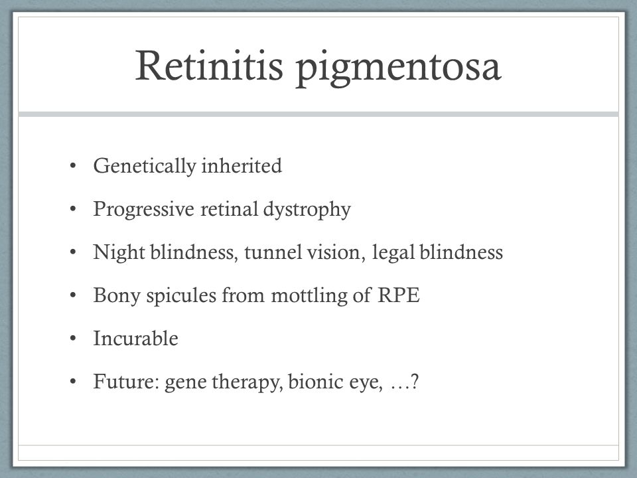Viewport: 637px width, 478px height.
Task: Click the phrase 'bionic eye'
Action: click(x=334, y=382)
